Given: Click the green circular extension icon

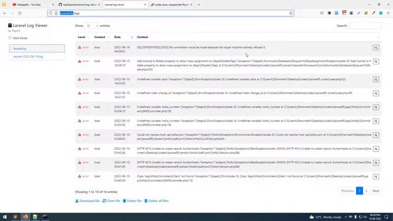Looking at the screenshot, I should [381, 13].
